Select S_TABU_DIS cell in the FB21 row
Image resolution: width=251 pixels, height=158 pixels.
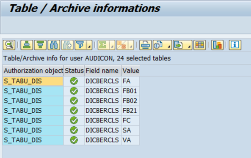33,111
